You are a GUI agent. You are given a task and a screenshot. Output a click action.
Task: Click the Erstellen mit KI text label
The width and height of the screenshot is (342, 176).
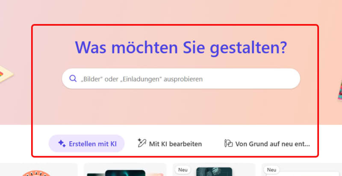93,143
